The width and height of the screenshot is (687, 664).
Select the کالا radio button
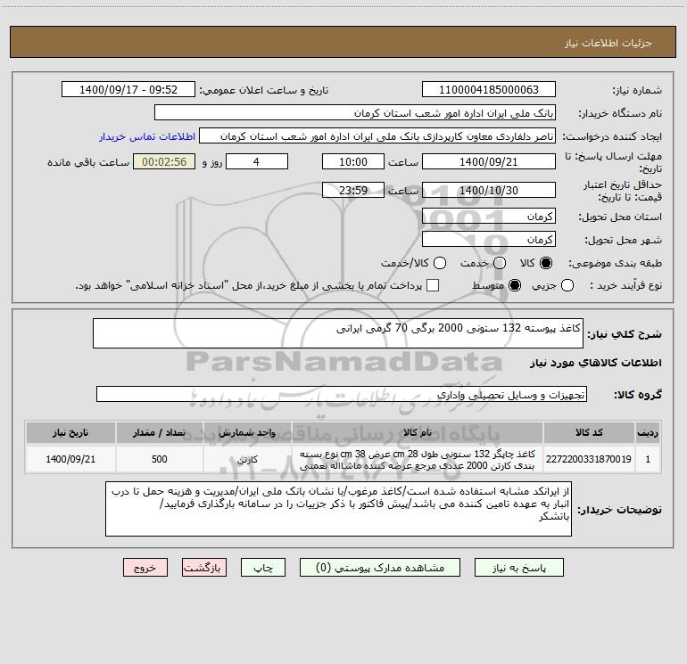[546, 263]
